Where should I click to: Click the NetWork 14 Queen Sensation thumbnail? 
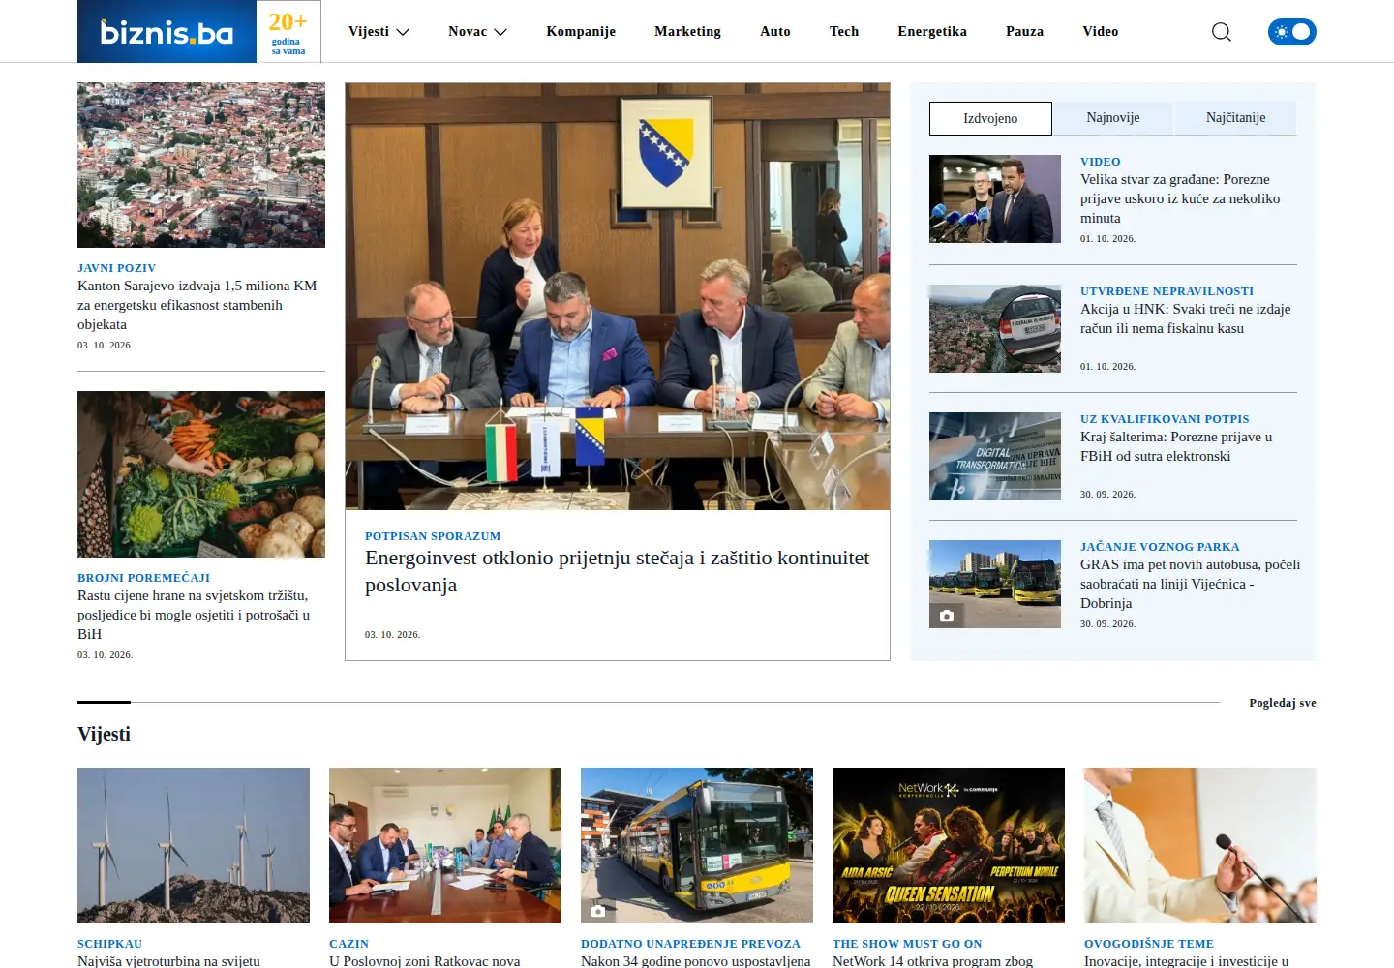(949, 845)
